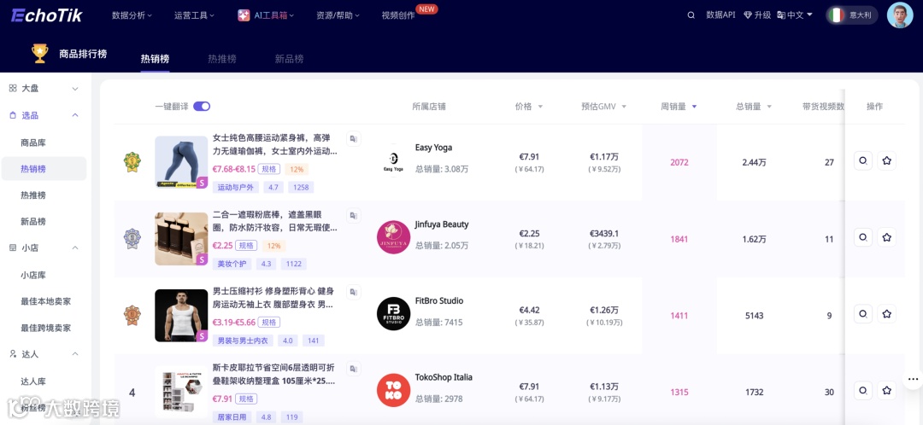Viewport: 923px width, 425px height.
Task: Click translate icon on men's compression shirt
Action: point(353,292)
